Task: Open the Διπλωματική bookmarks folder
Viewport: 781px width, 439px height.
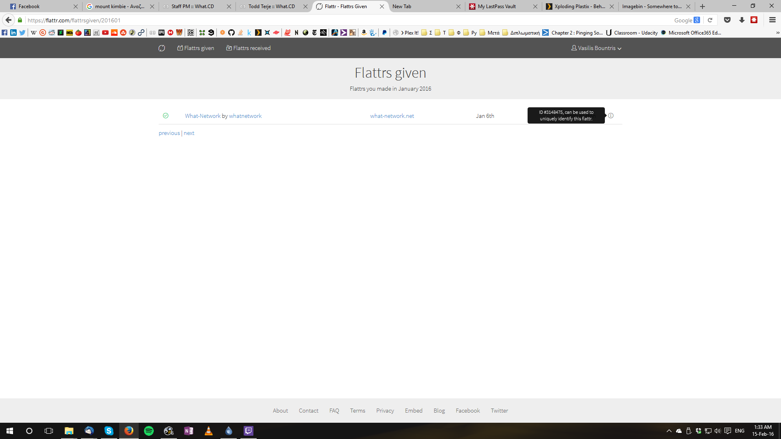Action: pyautogui.click(x=521, y=33)
